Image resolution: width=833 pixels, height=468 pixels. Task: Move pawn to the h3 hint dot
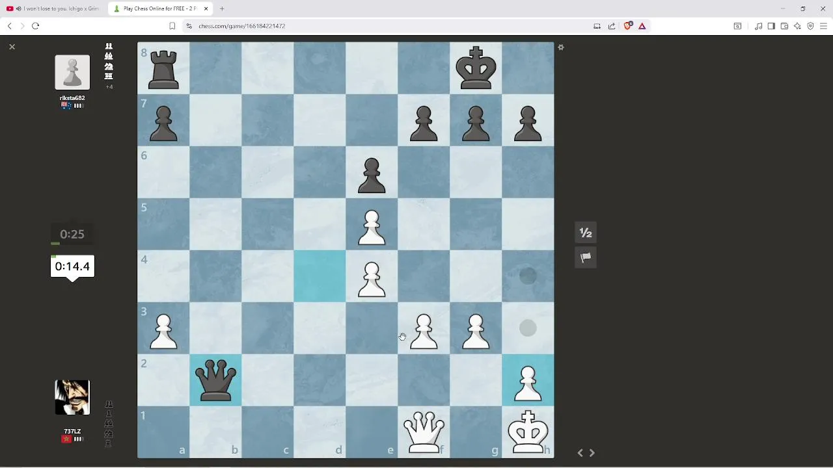(528, 328)
